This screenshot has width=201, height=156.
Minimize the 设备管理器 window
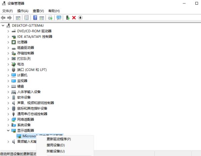pyautogui.click(x=184, y=3)
